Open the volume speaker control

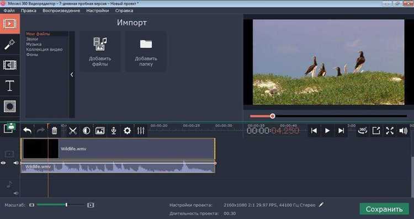(403, 131)
